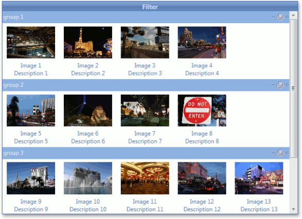Select the Image 6 sphinx thumbnail
This screenshot has width=302, height=219.
[88, 111]
